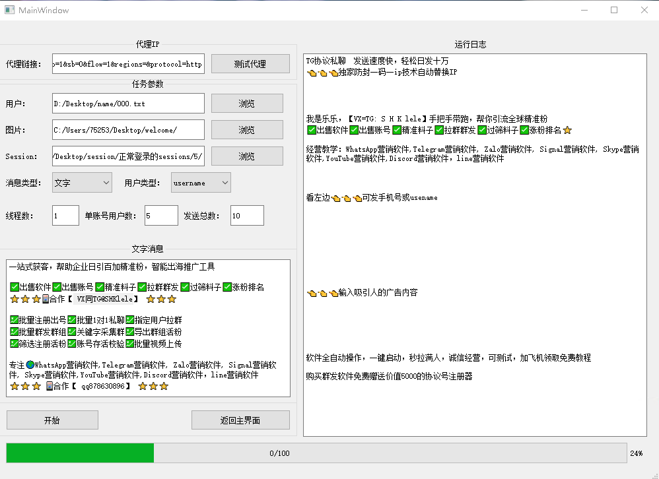Click the log line starting "软件全自动操作"
The image size is (659, 479).
(x=448, y=358)
